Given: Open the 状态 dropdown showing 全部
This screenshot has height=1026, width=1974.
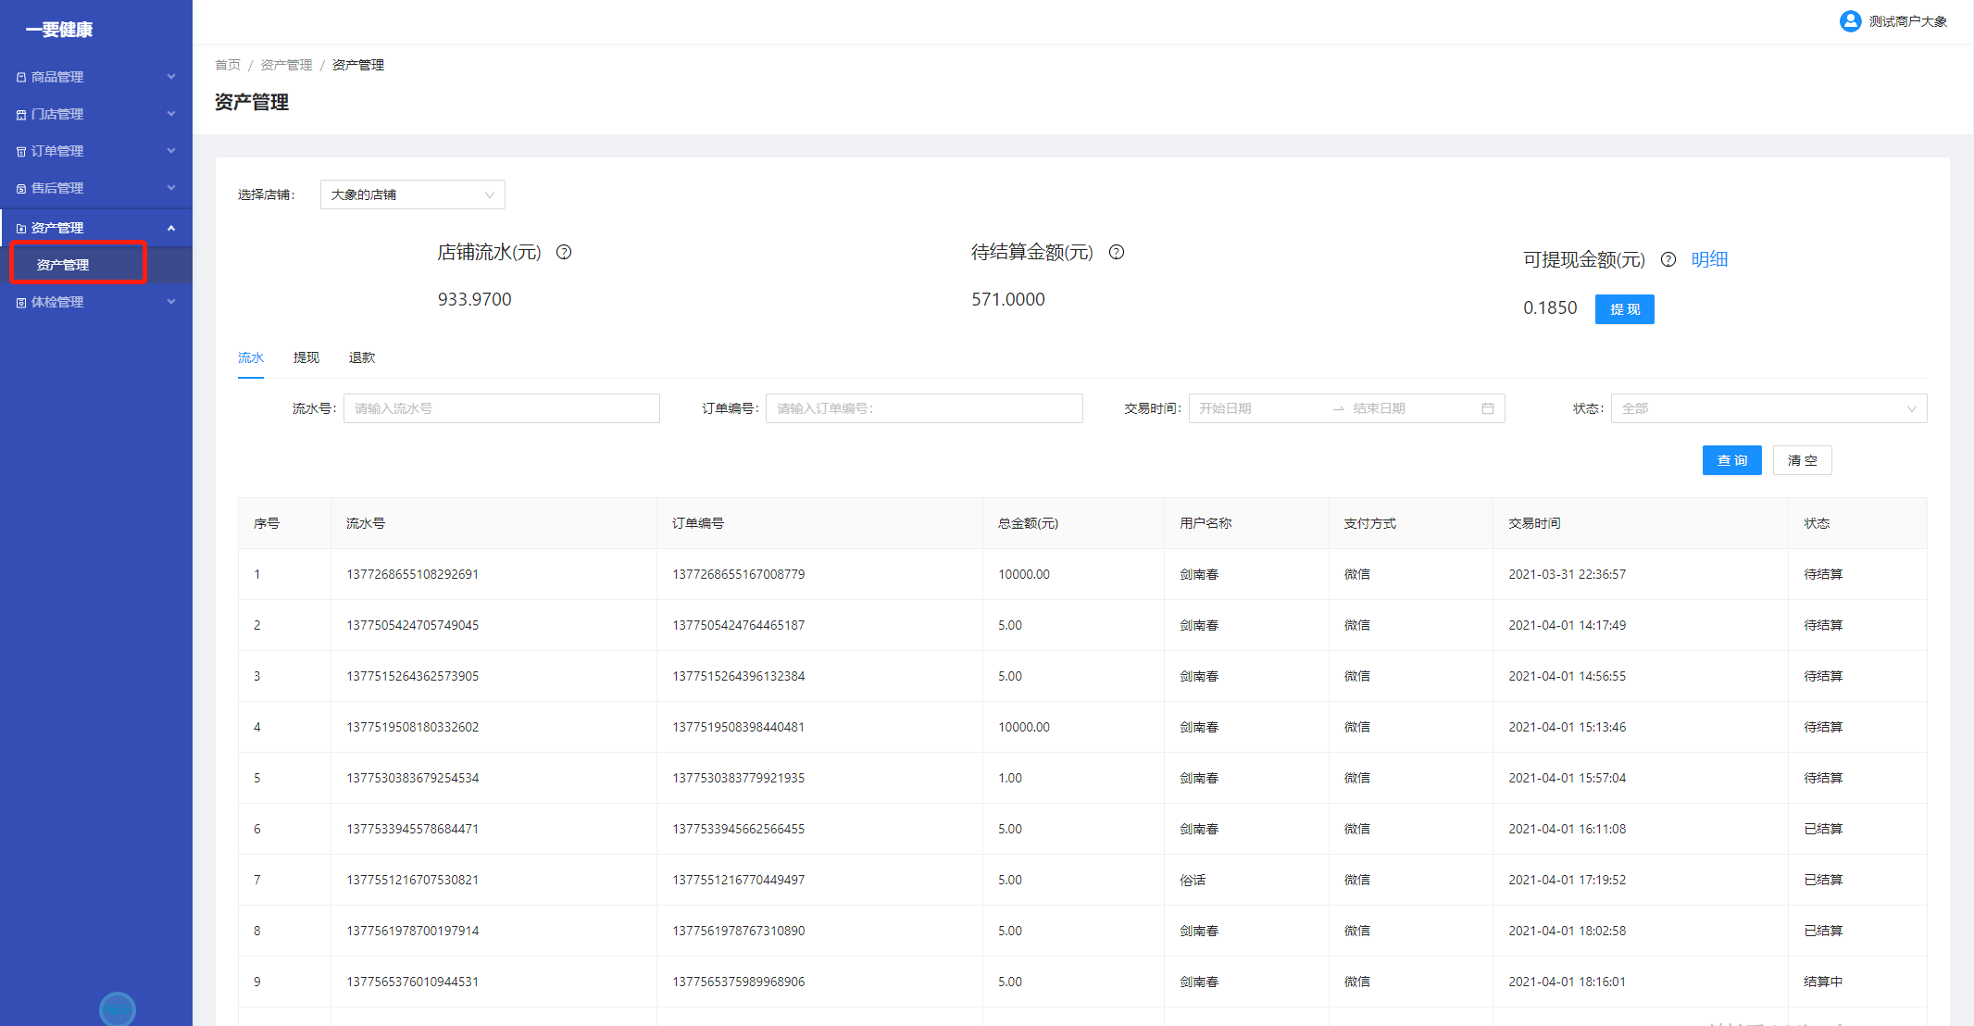Looking at the screenshot, I should coord(1768,408).
